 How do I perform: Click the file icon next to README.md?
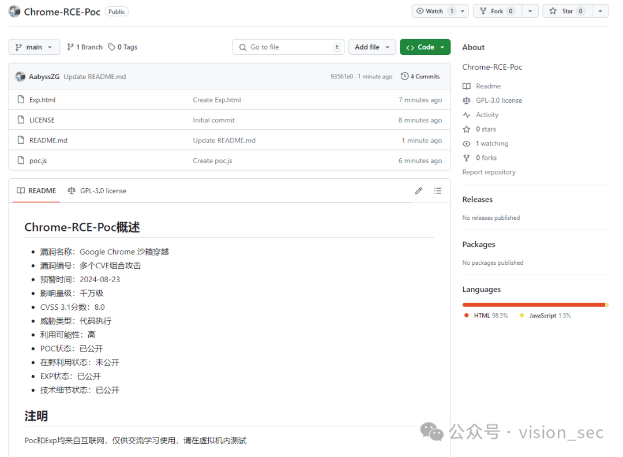coord(21,140)
